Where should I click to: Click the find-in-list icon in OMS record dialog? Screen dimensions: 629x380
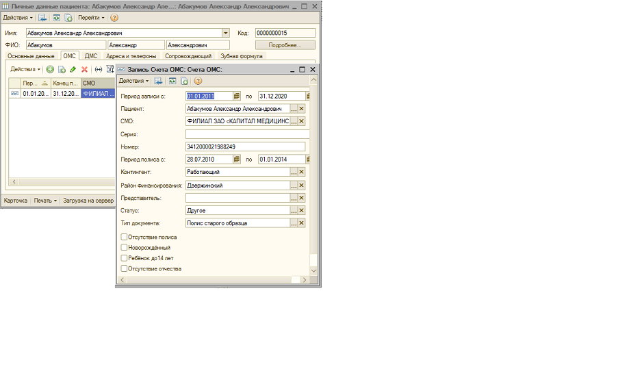(x=159, y=81)
